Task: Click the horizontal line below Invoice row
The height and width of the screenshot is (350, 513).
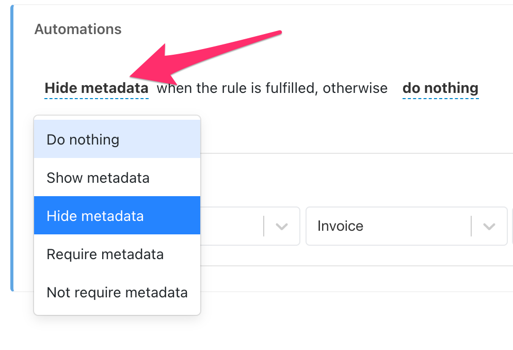Action: [357, 266]
